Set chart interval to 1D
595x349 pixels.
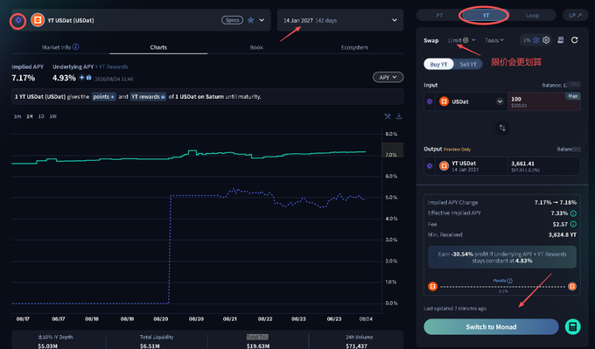[41, 116]
